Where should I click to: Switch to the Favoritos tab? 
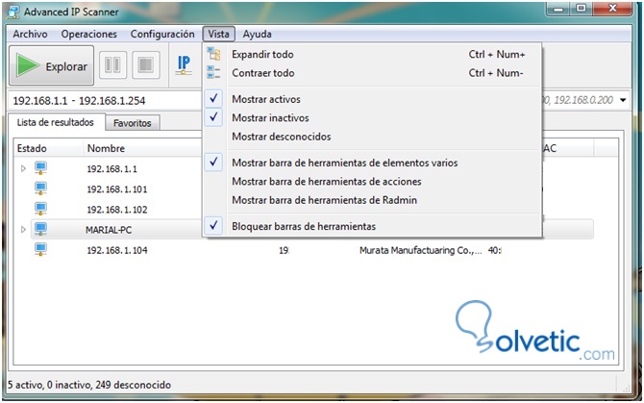tap(133, 123)
